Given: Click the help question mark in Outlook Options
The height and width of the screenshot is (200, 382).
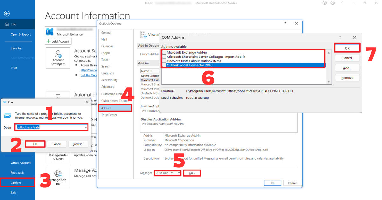Looking at the screenshot, I should 285,23.
